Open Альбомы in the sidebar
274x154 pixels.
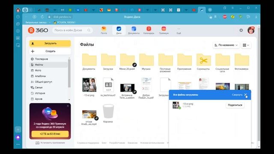(x=40, y=76)
